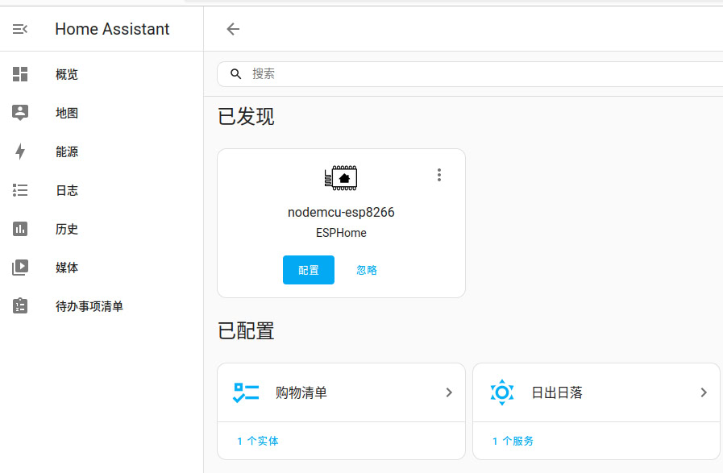Viewport: 723px width, 473px height.
Task: Collapse the sidebar with hamburger icon
Action: pyautogui.click(x=19, y=28)
